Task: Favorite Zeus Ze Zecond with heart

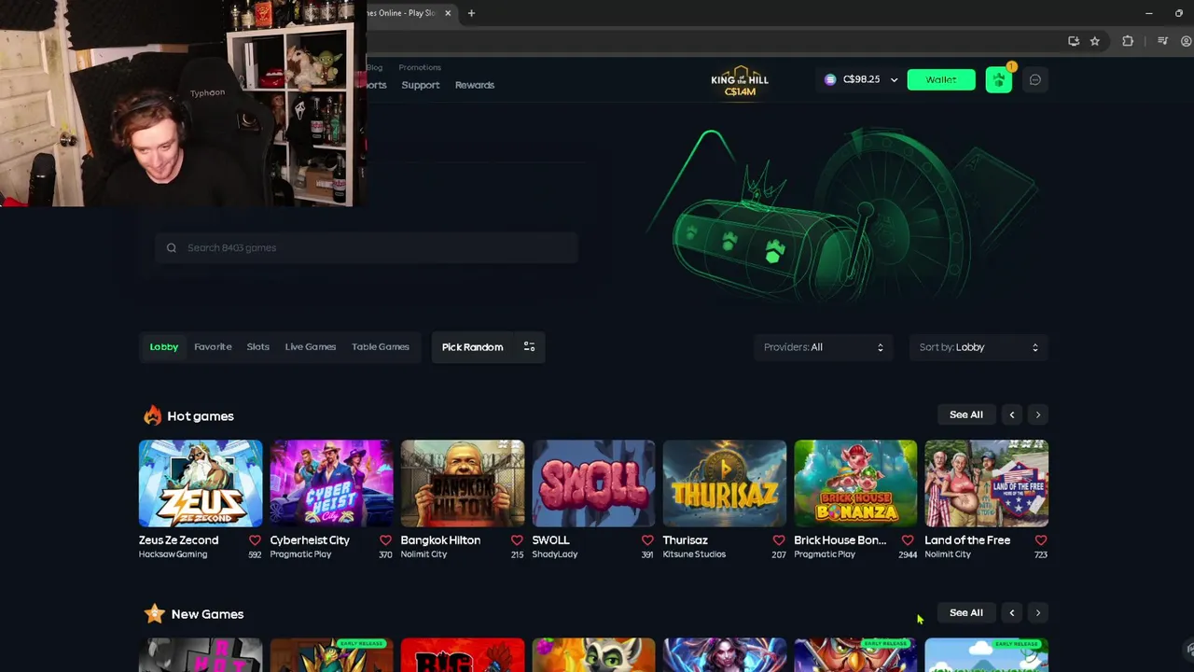Action: (255, 540)
